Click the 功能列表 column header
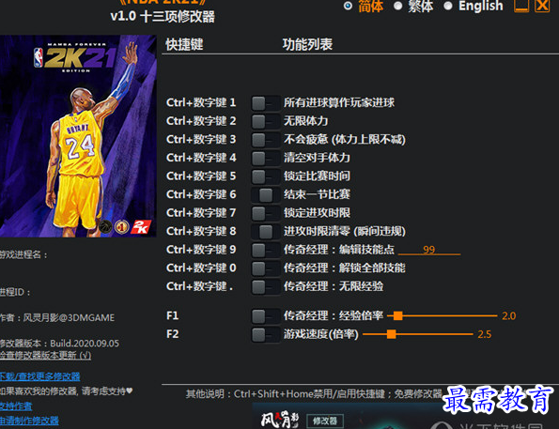Image resolution: width=559 pixels, height=429 pixels. [307, 44]
